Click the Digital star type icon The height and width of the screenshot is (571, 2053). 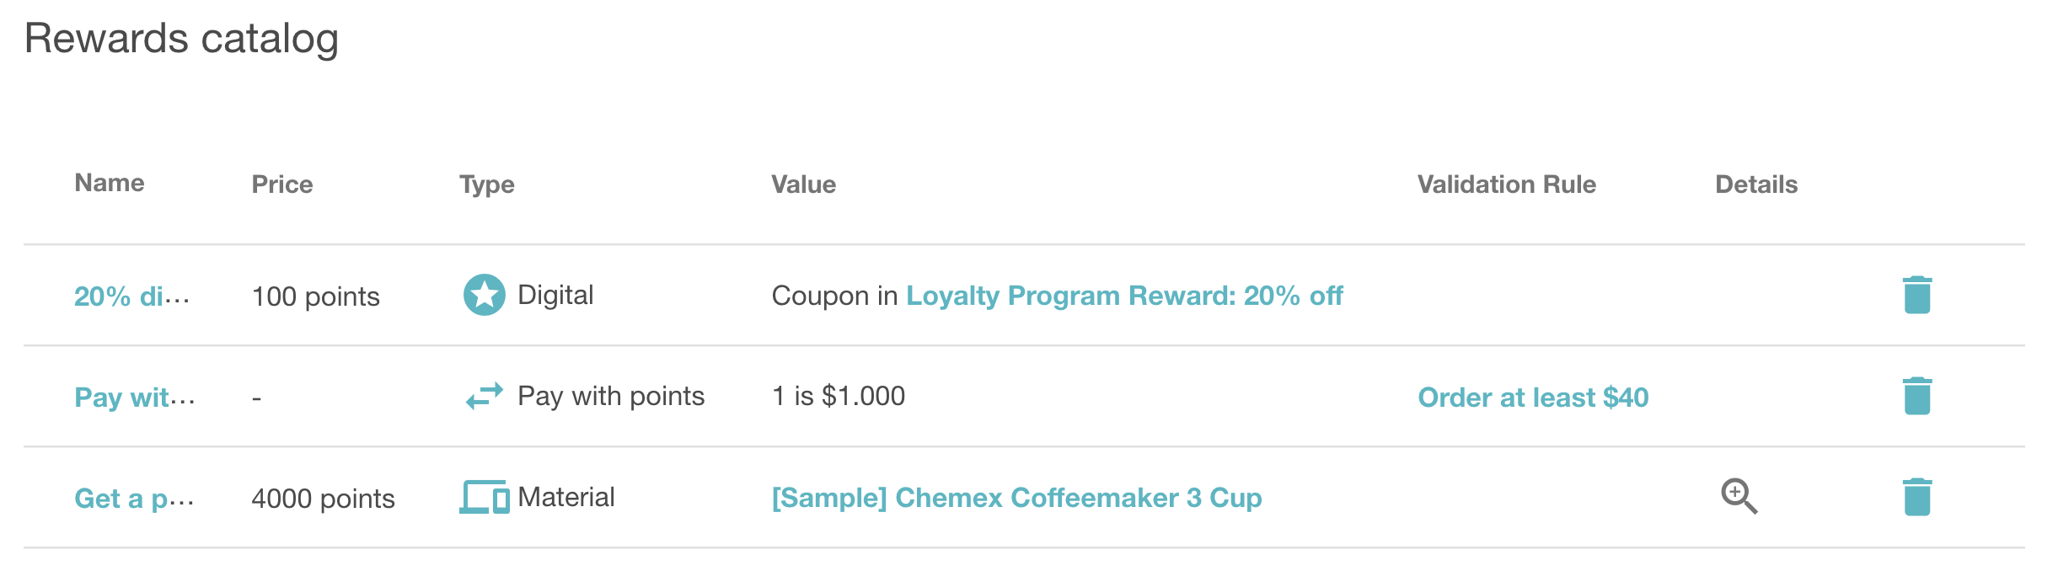click(485, 295)
